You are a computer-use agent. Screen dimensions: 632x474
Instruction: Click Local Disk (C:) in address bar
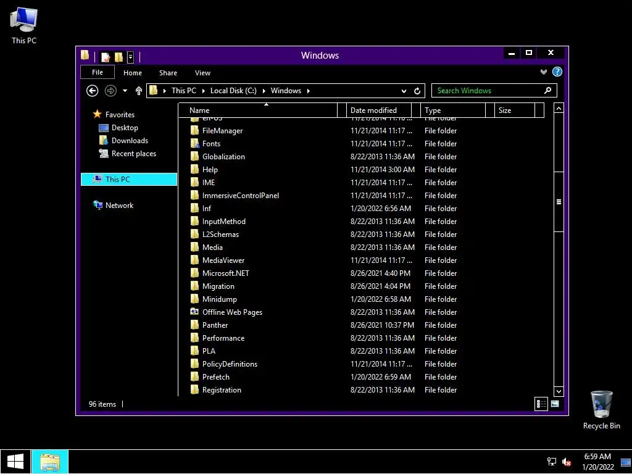pos(233,91)
